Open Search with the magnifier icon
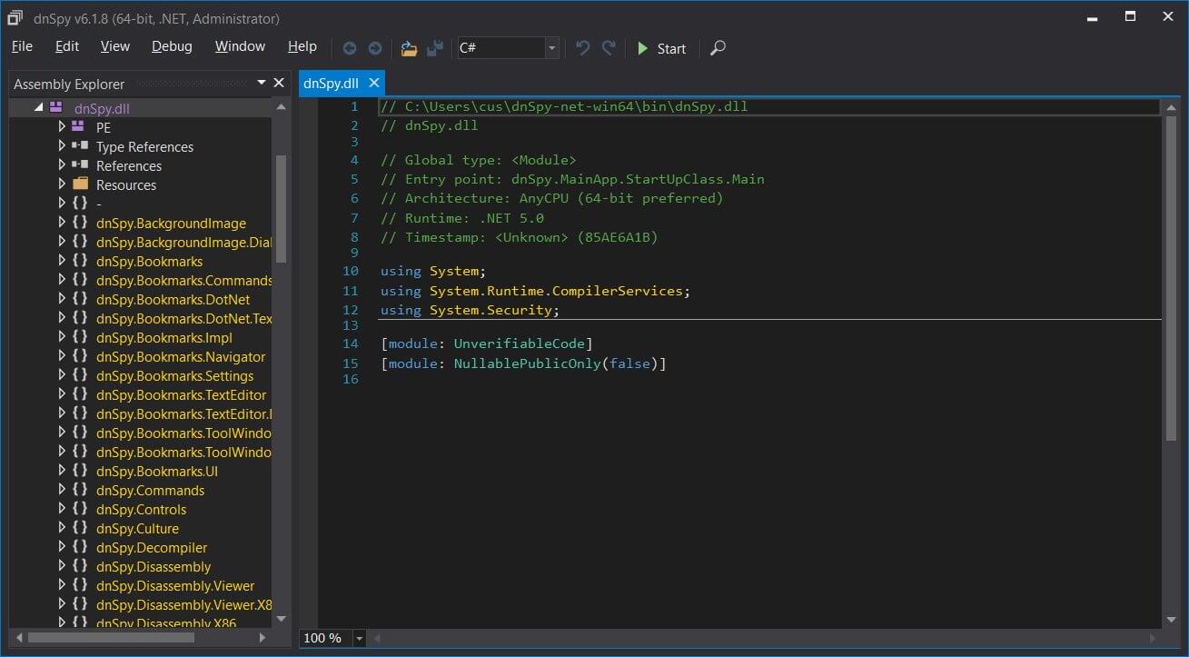The height and width of the screenshot is (657, 1189). tap(718, 48)
